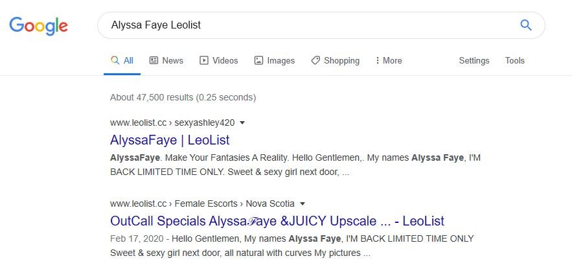
Task: Open the search Tools options
Action: click(515, 60)
